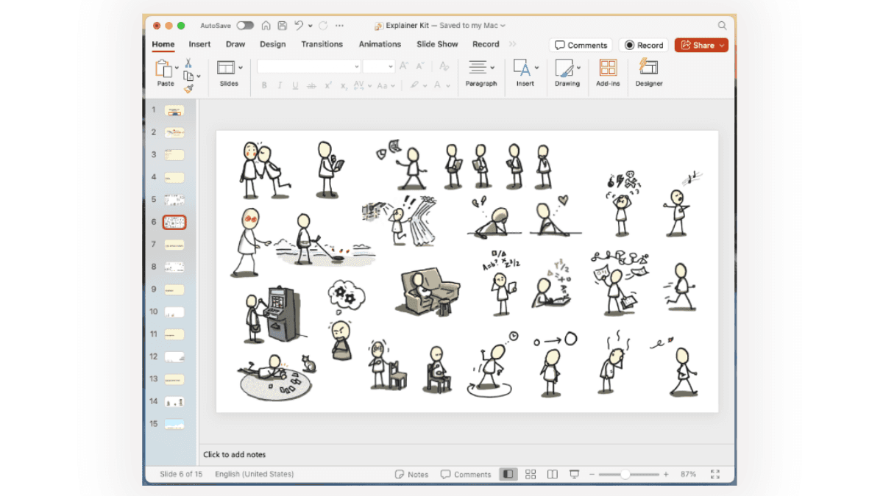Screen dimensions: 883x496
Task: Toggle italic formatting
Action: (x=279, y=85)
